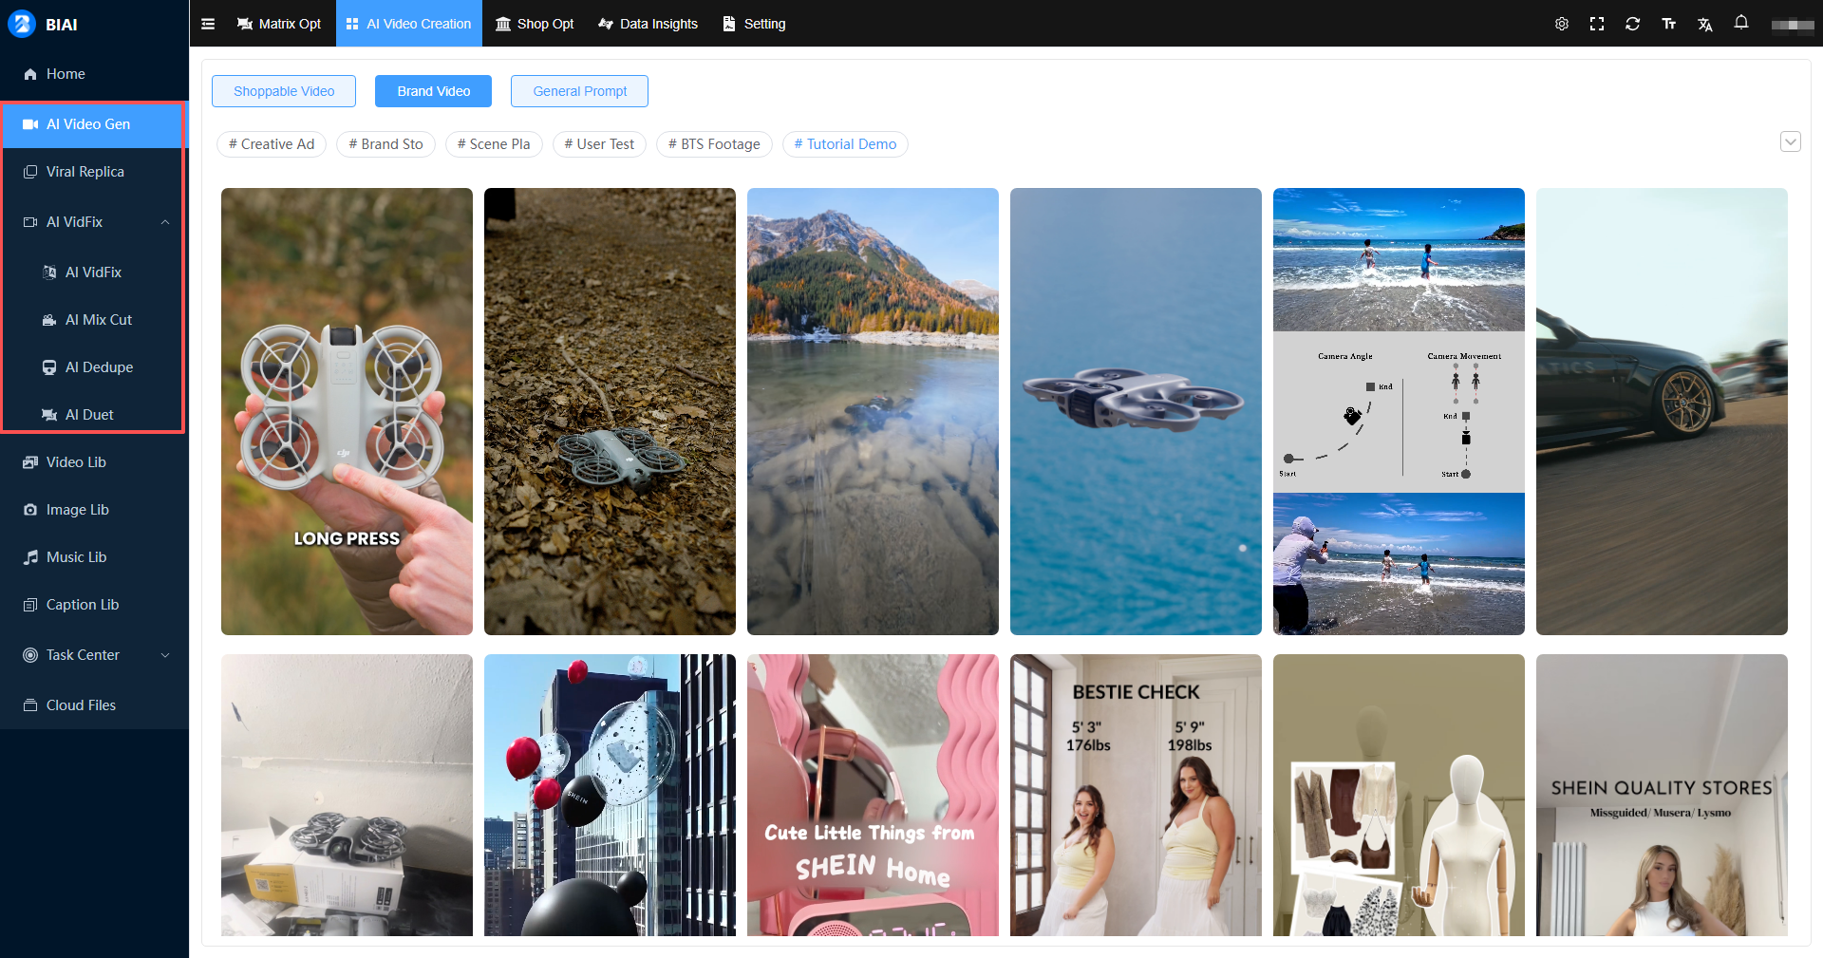Select the General Prompt button

coord(580,91)
